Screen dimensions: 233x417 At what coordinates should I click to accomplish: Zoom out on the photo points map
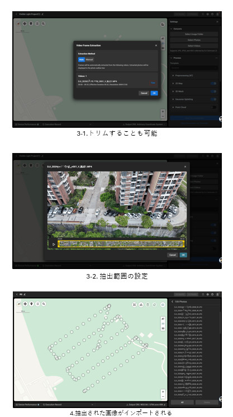(163, 396)
